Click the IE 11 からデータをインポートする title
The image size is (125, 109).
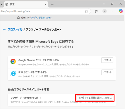pyautogui.click(x=32, y=72)
